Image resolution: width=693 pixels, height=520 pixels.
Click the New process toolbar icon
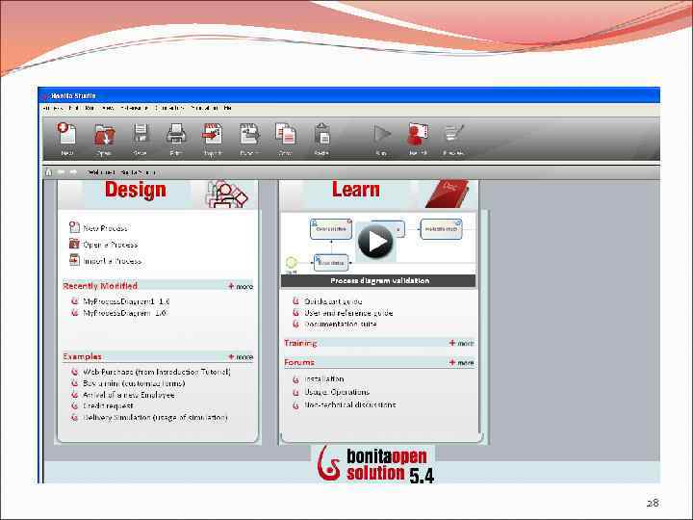(66, 135)
